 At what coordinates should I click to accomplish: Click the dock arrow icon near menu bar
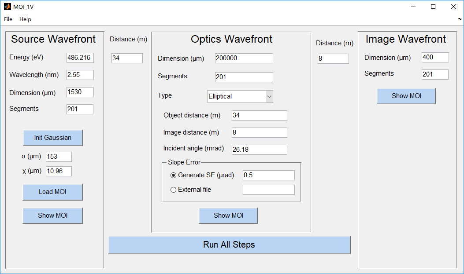[x=460, y=19]
